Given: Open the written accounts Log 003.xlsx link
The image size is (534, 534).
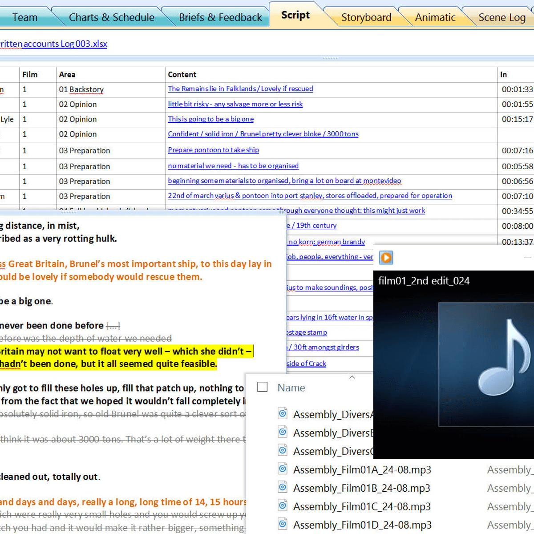Looking at the screenshot, I should tap(53, 44).
